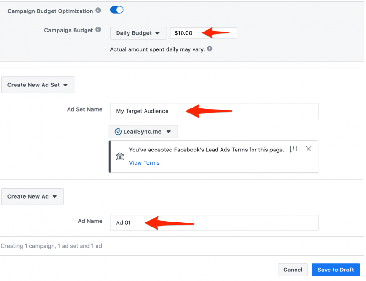Dismiss the Lead Ads Terms notice
This screenshot has width=366, height=281.
click(308, 149)
